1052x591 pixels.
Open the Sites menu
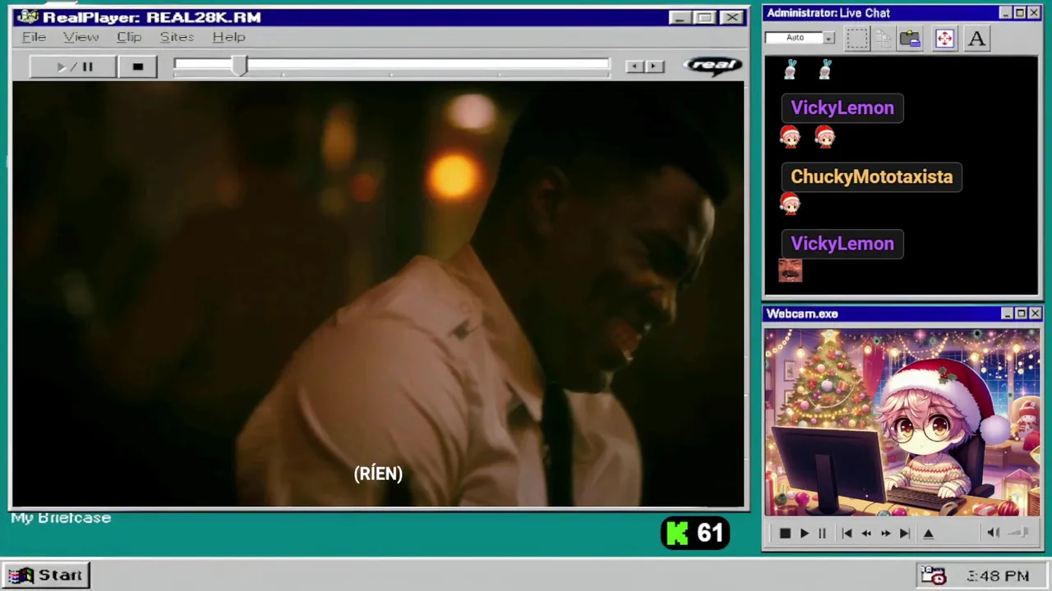coord(177,37)
